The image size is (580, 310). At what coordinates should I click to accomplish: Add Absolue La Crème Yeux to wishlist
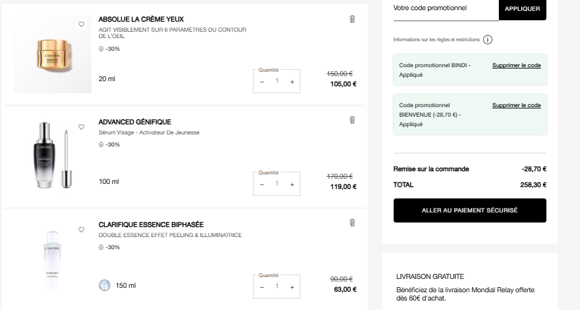pos(81,25)
